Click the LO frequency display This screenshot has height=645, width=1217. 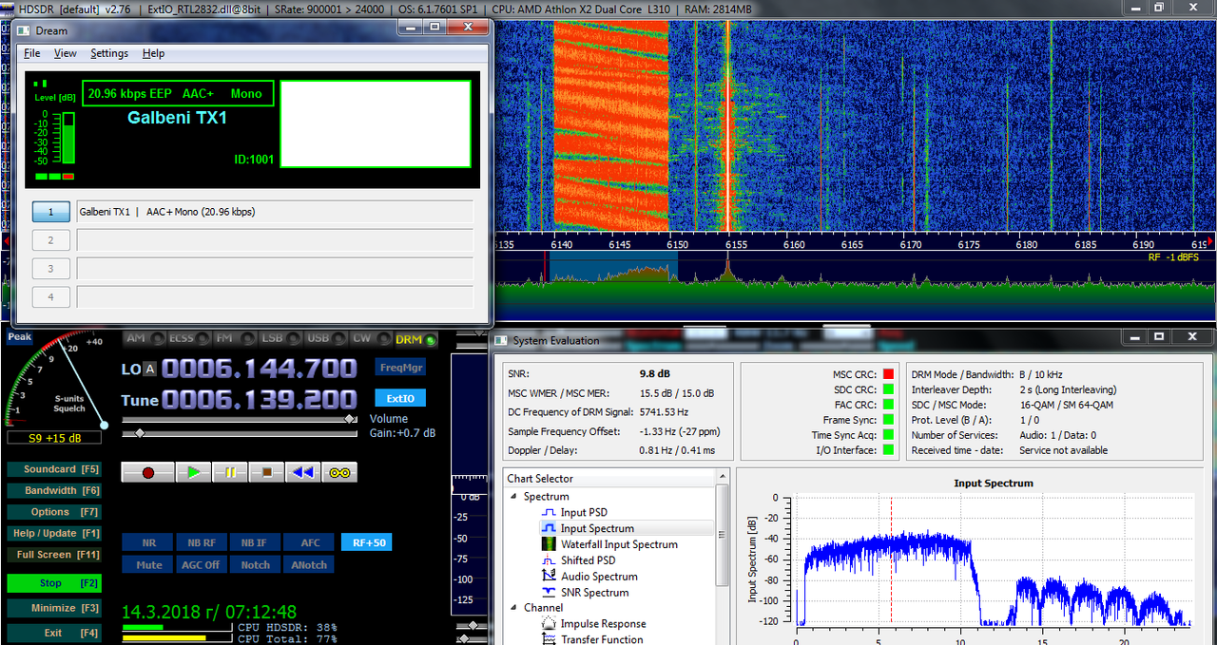click(x=260, y=369)
